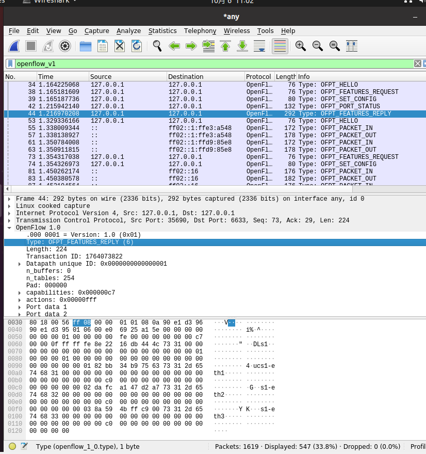Sort packets by Destination column
This screenshot has height=454, width=426.
(x=206, y=77)
